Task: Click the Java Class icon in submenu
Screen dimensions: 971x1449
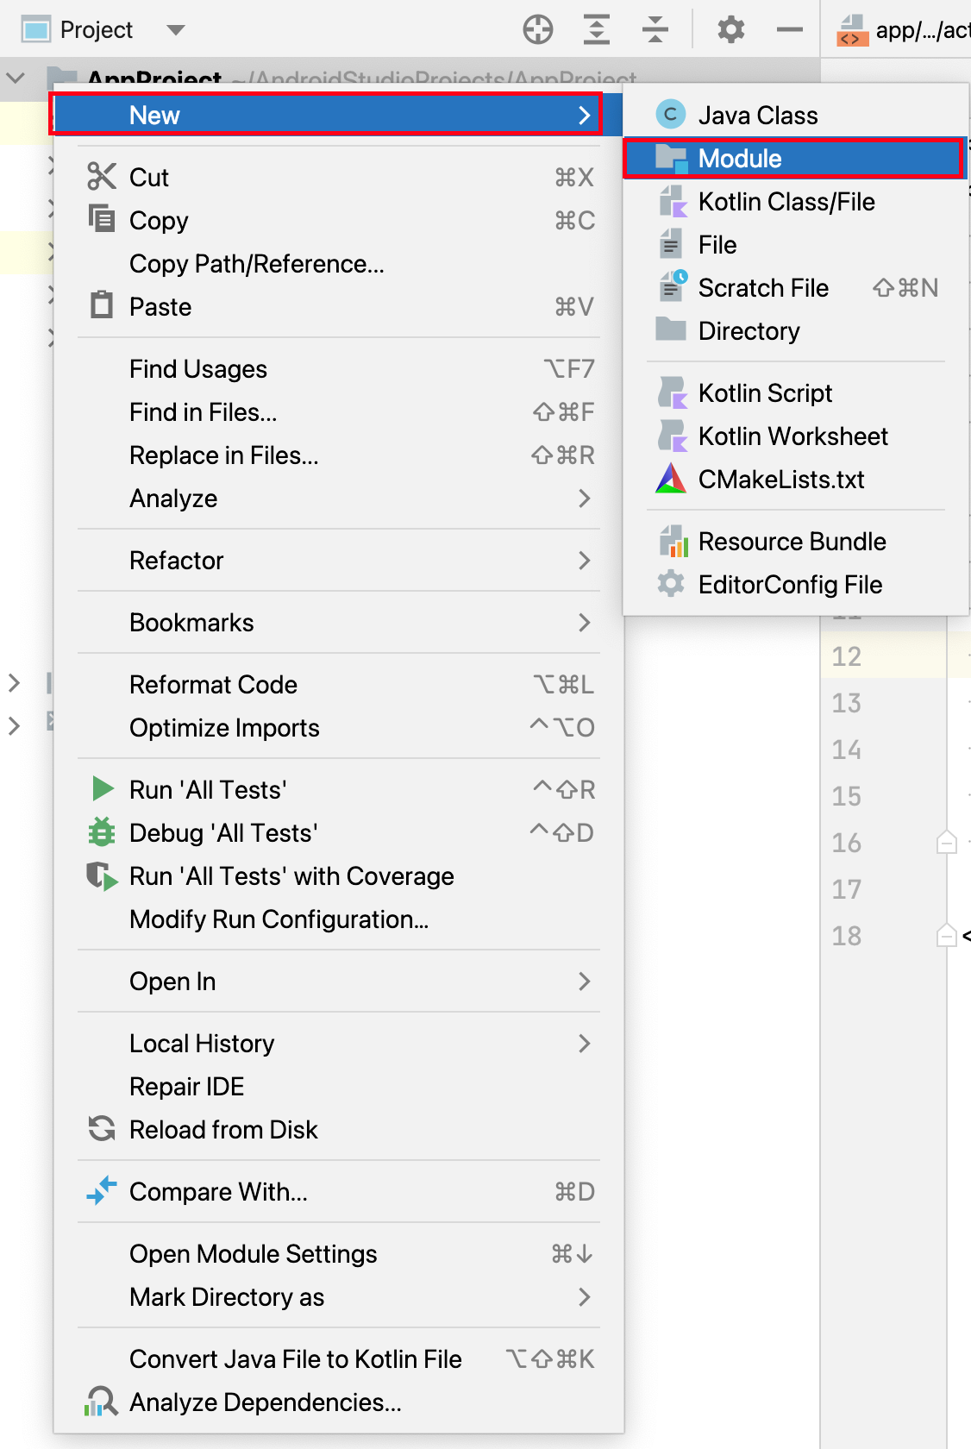Action: [670, 115]
